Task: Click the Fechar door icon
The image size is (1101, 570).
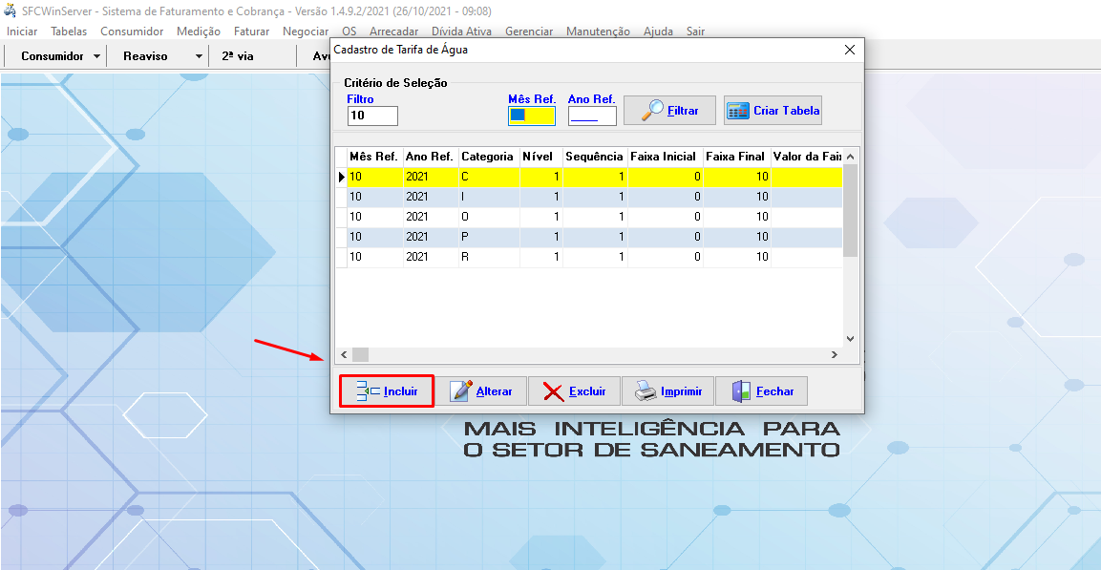Action: (741, 391)
